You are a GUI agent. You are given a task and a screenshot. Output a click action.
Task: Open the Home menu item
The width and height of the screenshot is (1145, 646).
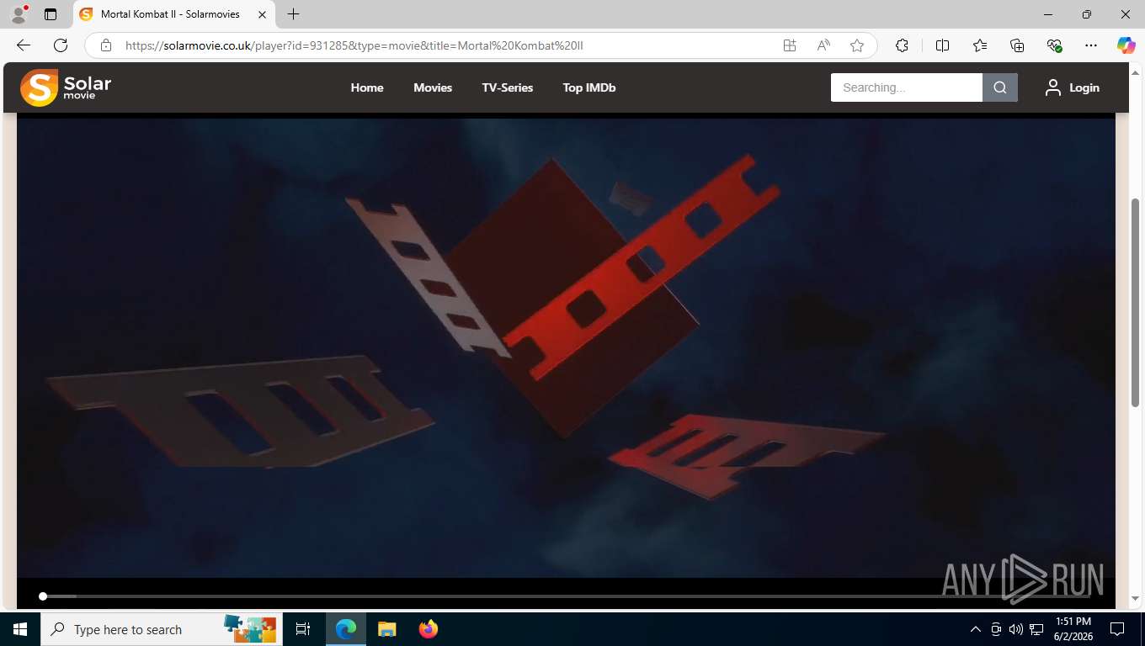point(367,87)
